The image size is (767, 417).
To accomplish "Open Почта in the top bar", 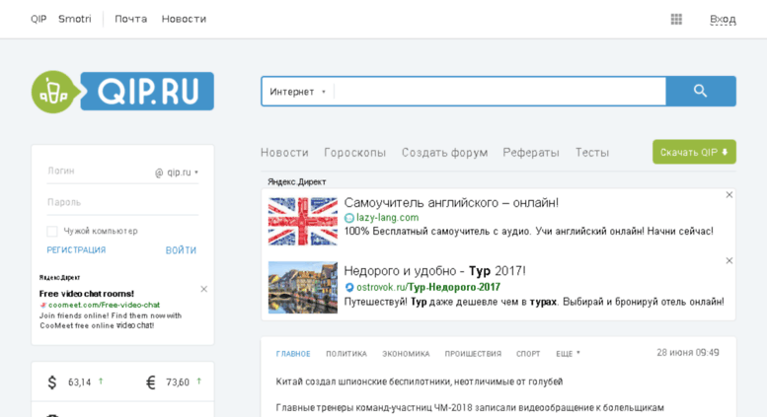I will coord(130,19).
